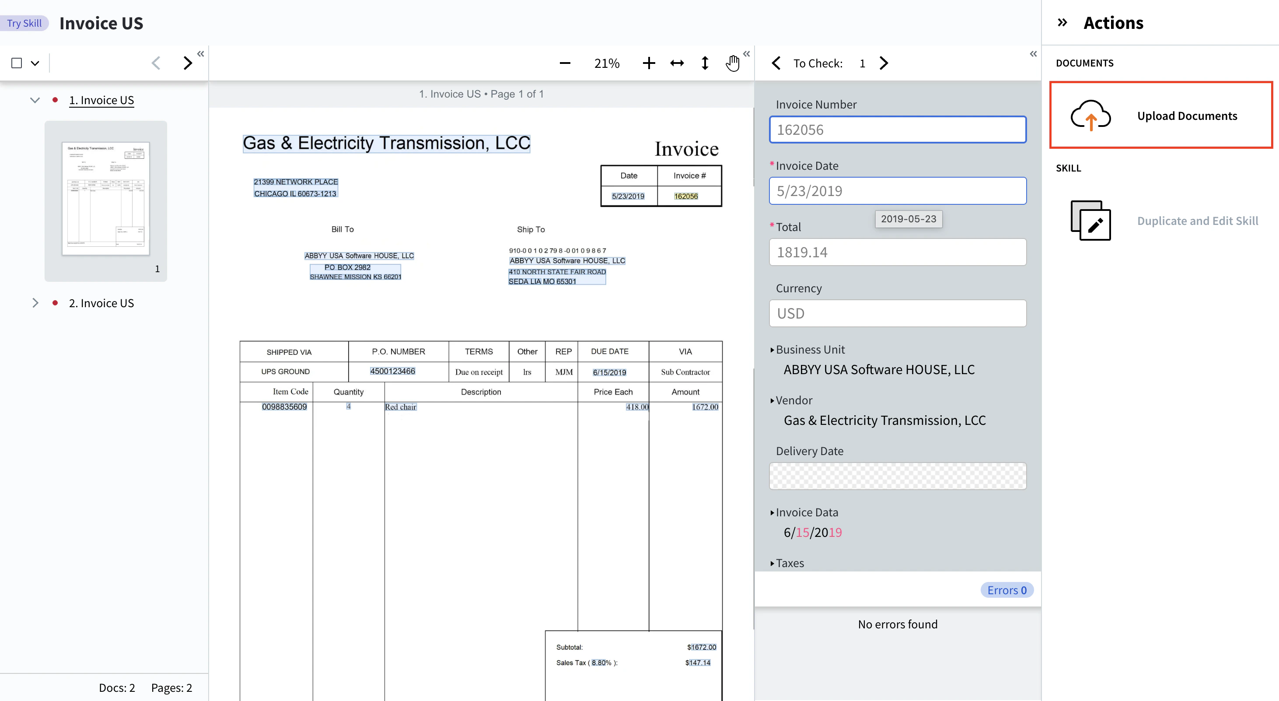Fit document to width icon
The width and height of the screenshot is (1279, 701).
pos(677,63)
